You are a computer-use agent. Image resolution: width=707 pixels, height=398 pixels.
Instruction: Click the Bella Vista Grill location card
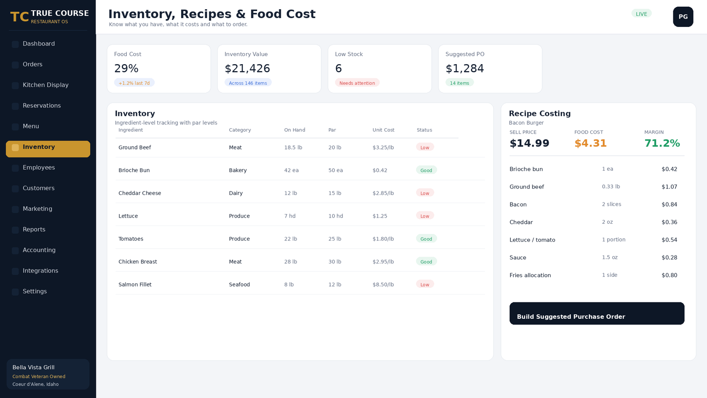(x=48, y=375)
